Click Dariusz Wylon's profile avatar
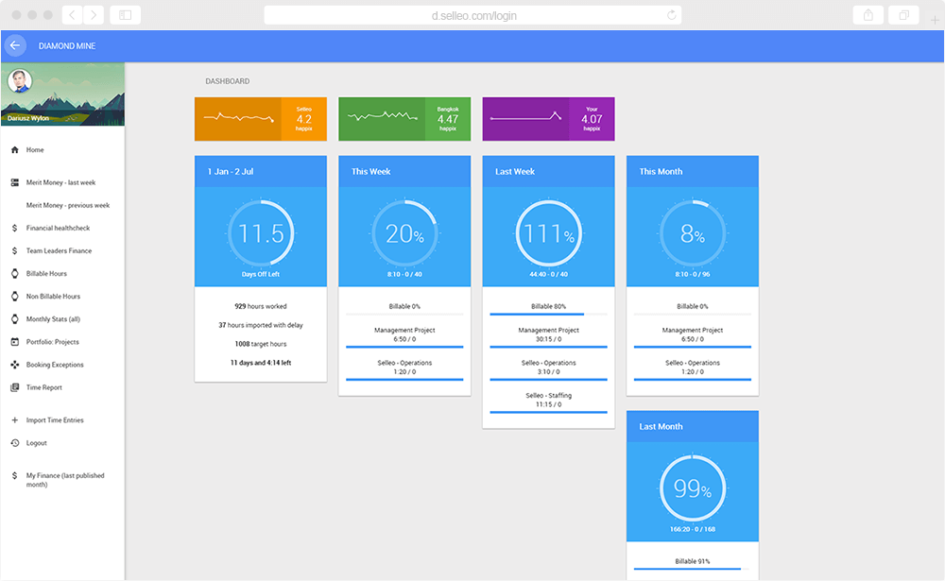945x581 pixels. (20, 80)
